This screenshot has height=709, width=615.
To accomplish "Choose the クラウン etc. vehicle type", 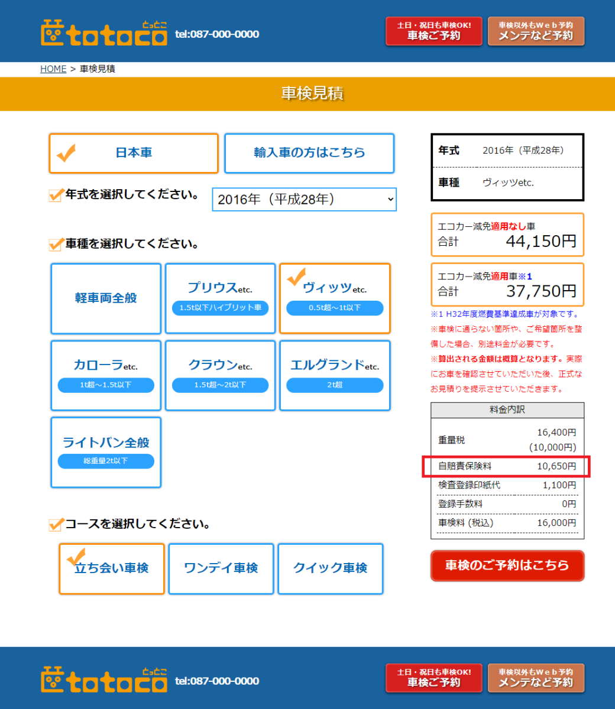I will coord(220,375).
